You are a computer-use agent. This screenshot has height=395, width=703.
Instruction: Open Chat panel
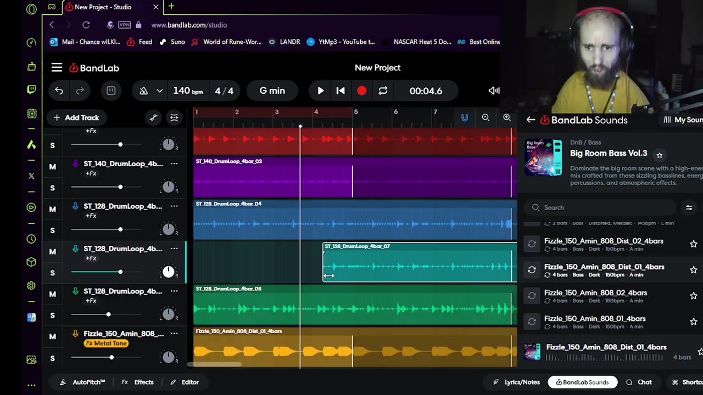pyautogui.click(x=639, y=382)
